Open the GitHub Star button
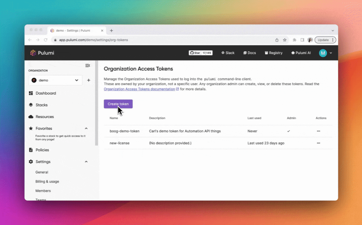The image size is (362, 225). click(195, 53)
